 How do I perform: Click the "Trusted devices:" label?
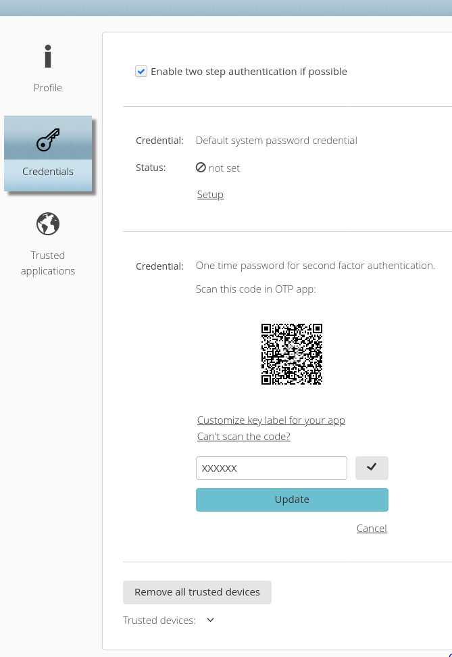(159, 620)
